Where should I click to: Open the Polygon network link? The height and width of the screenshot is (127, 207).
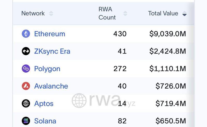coord(47,69)
